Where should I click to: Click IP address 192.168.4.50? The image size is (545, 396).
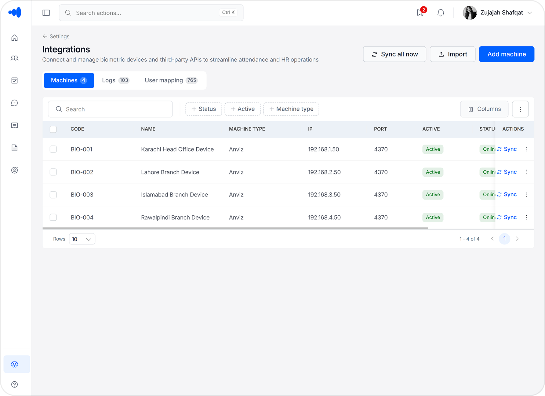coord(324,217)
